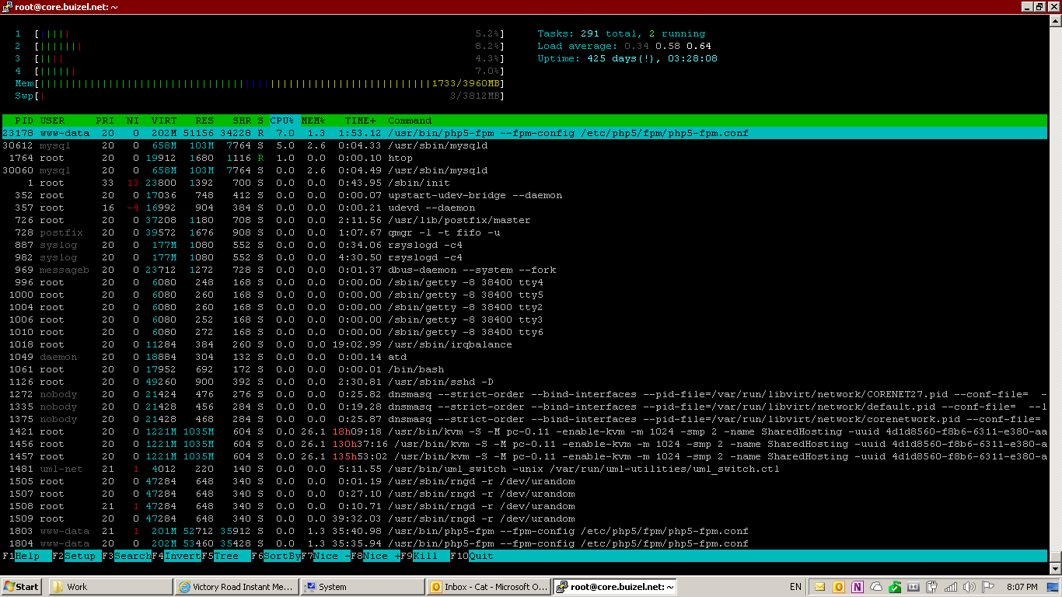This screenshot has width=1062, height=597.
Task: Open Help in htop function bar
Action: 27,556
